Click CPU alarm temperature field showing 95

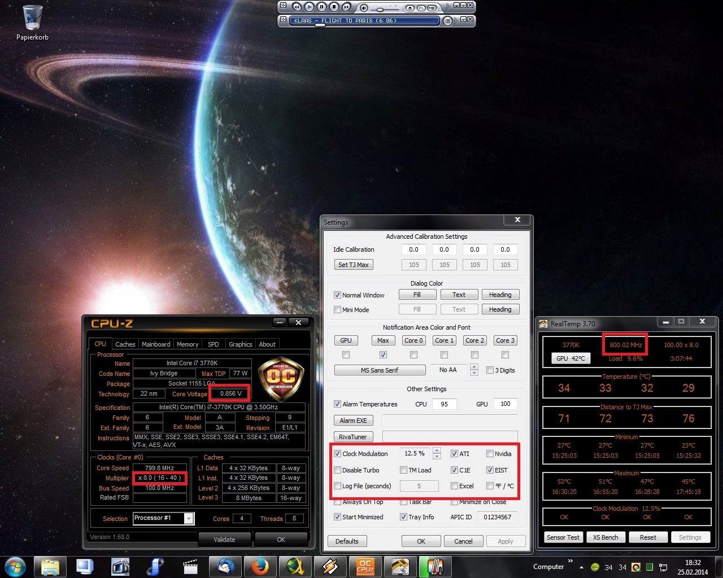click(x=445, y=404)
